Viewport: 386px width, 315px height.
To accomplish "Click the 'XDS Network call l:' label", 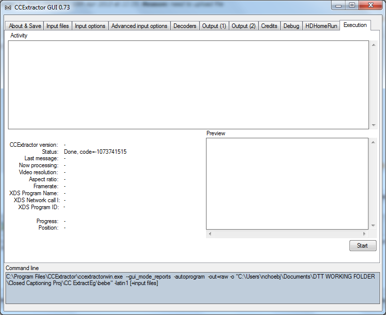I will (x=37, y=200).
